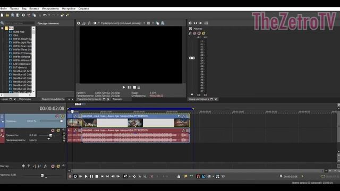
Task: Switch to the Видеоспецэффекты tab
Action: [x=53, y=99]
